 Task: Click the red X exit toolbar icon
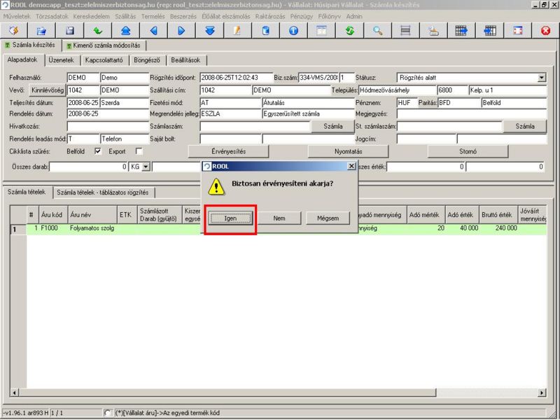coord(546,31)
